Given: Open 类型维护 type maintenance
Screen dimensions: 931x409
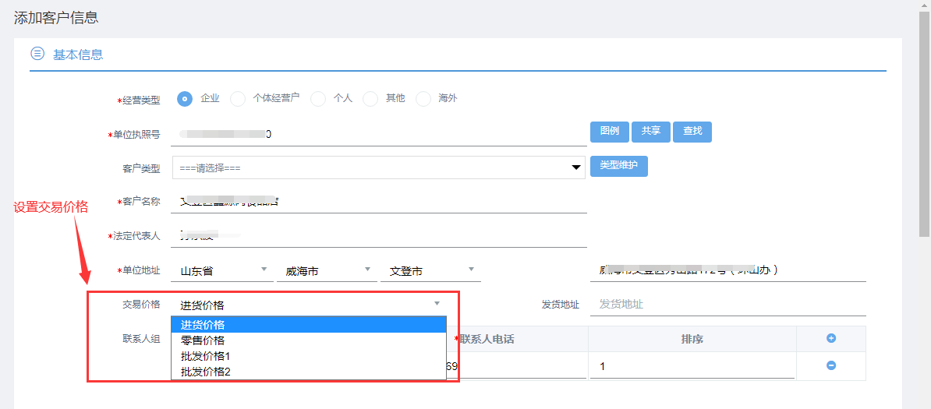Looking at the screenshot, I should tap(618, 166).
